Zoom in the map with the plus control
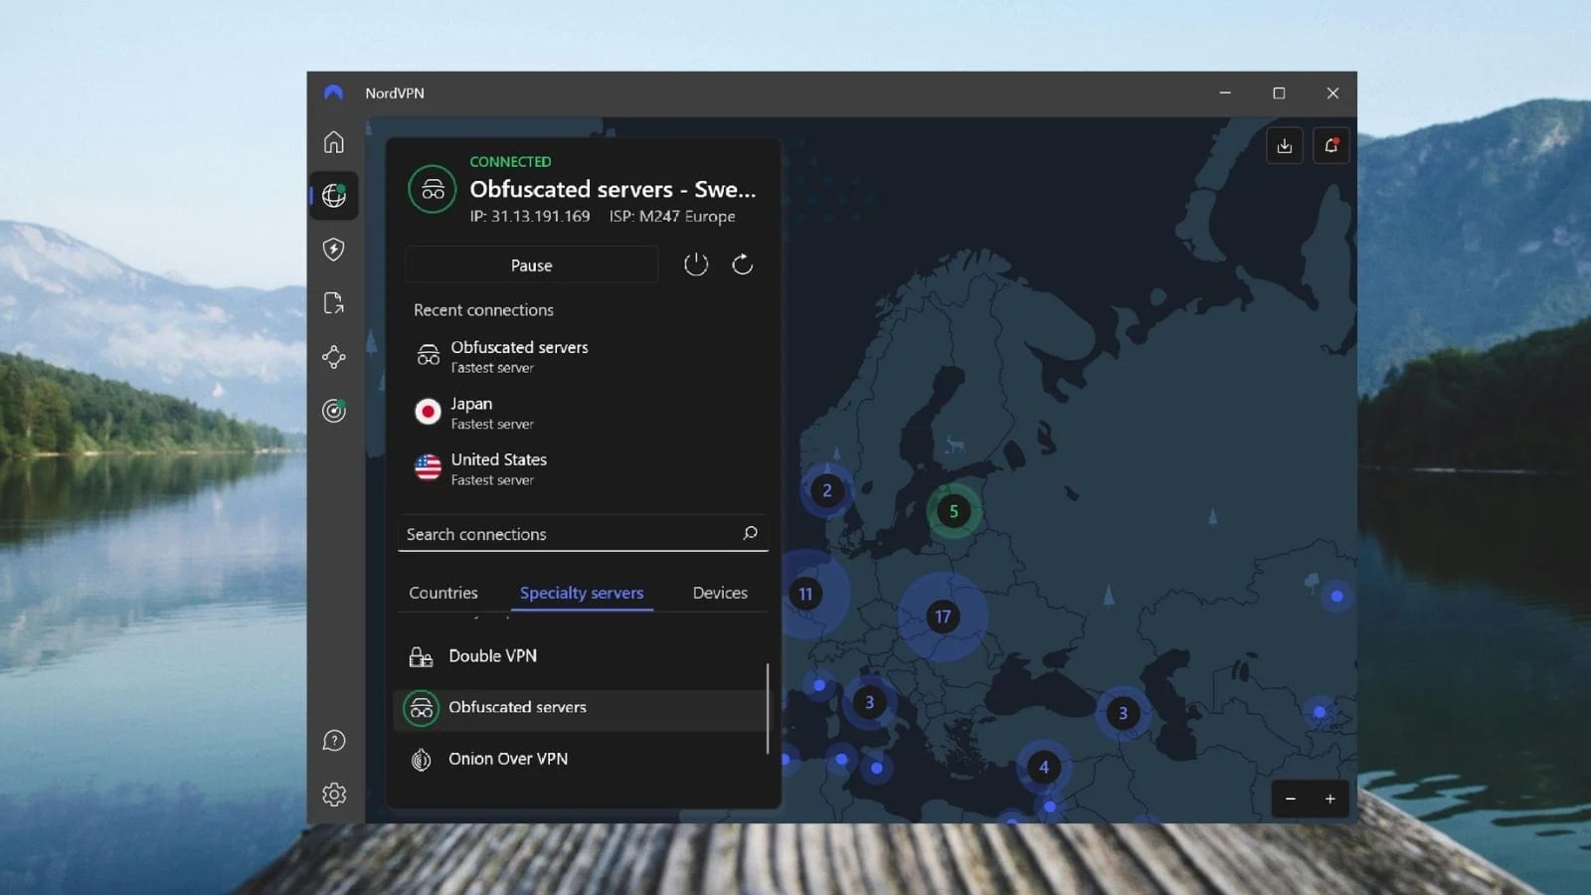The width and height of the screenshot is (1591, 895). [x=1330, y=799]
